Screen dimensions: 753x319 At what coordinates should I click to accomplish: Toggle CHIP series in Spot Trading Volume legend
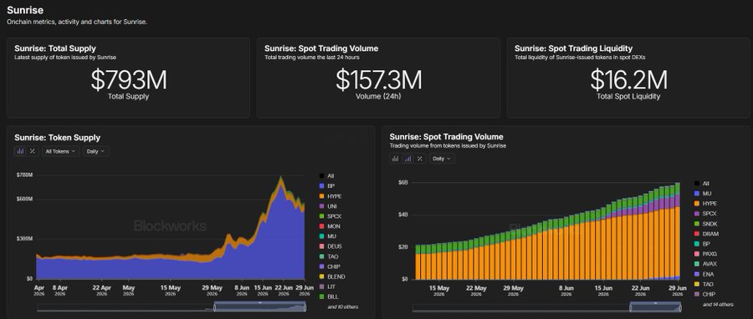coord(705,294)
